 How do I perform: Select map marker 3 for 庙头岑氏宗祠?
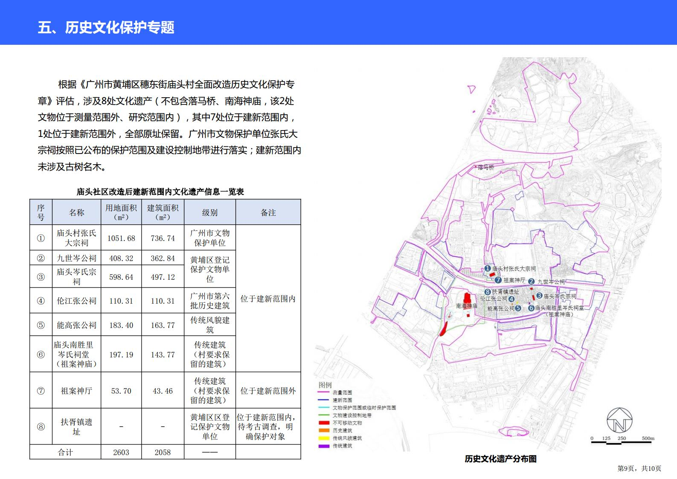point(539,296)
